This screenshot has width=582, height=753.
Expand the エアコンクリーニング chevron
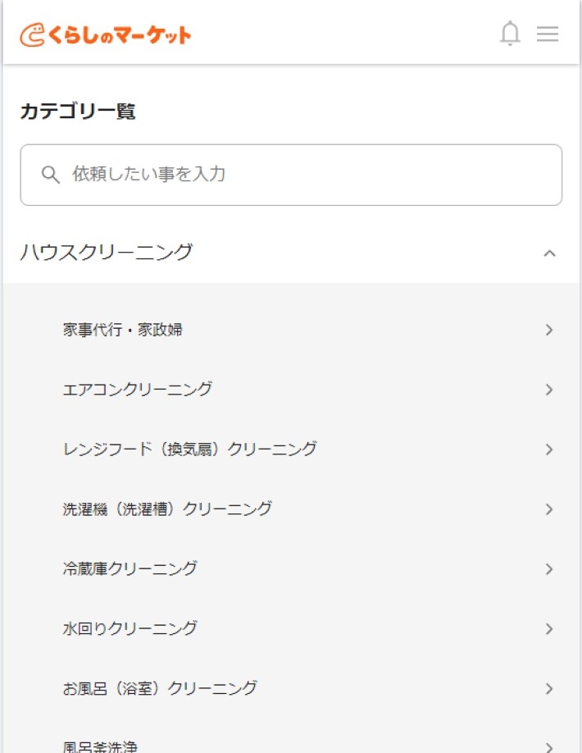click(548, 390)
